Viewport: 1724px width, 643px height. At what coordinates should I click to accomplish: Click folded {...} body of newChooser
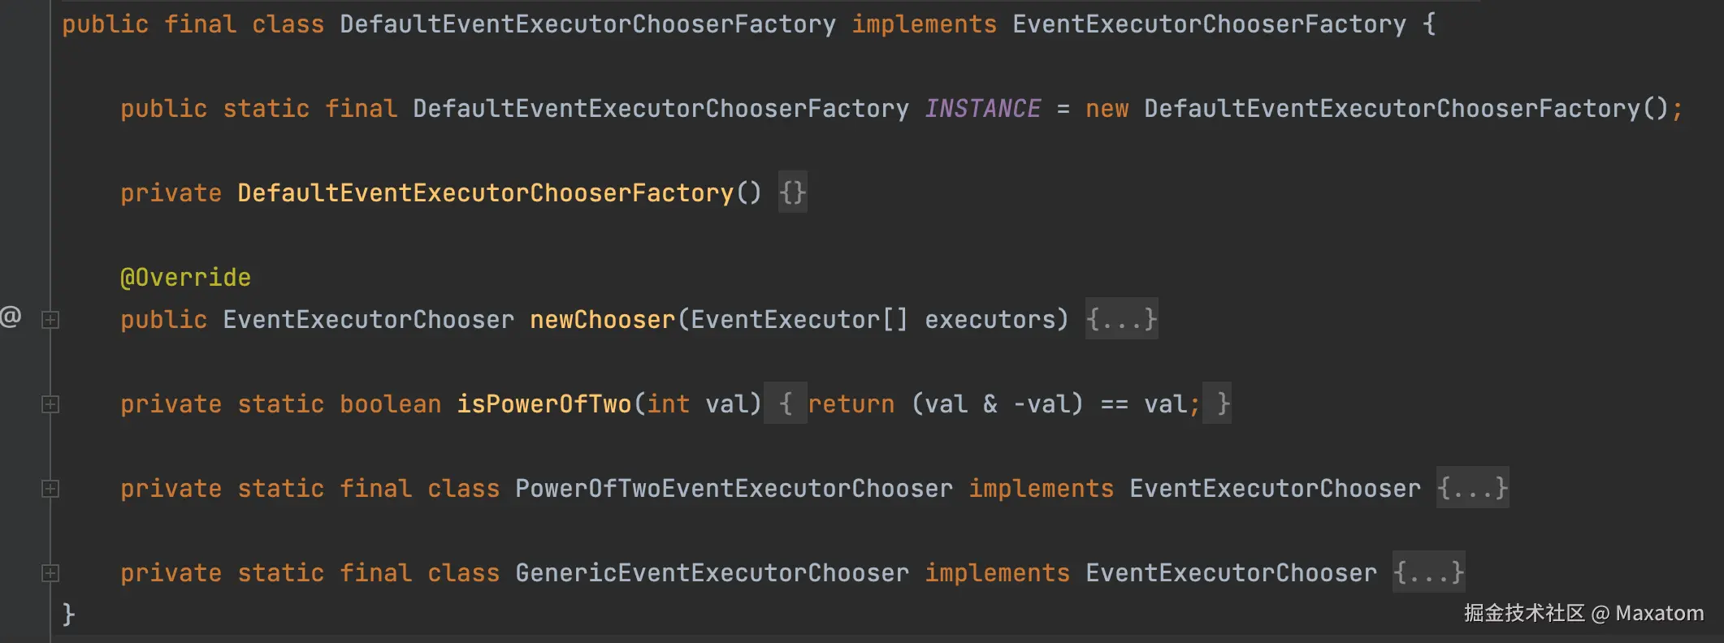click(x=1121, y=320)
